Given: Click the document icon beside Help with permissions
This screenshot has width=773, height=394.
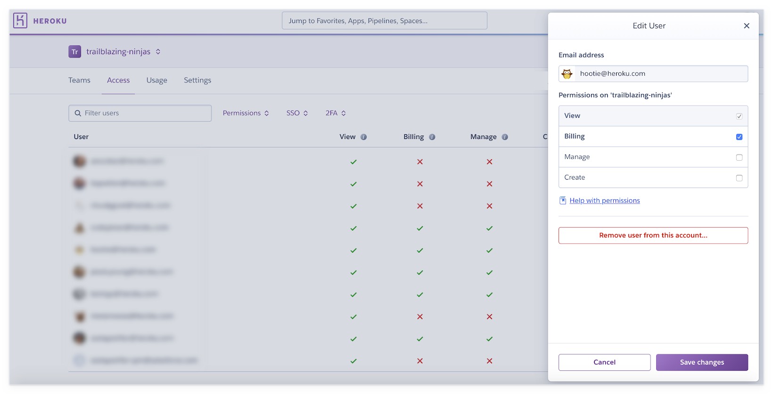Looking at the screenshot, I should [563, 201].
